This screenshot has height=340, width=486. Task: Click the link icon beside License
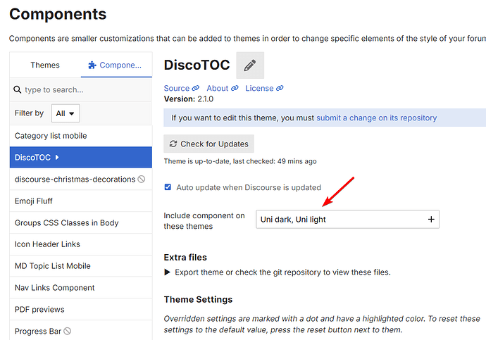tap(280, 88)
